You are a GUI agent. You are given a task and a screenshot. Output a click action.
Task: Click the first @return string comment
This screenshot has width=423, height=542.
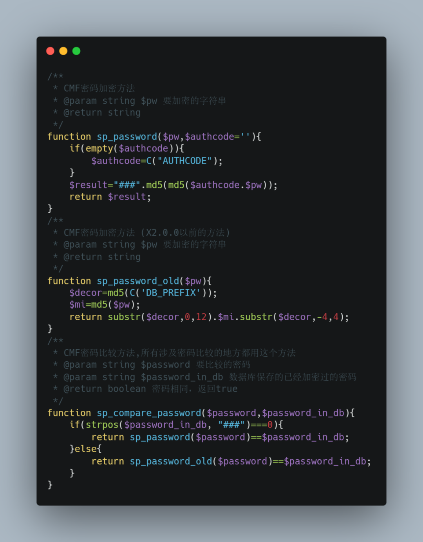pos(102,113)
